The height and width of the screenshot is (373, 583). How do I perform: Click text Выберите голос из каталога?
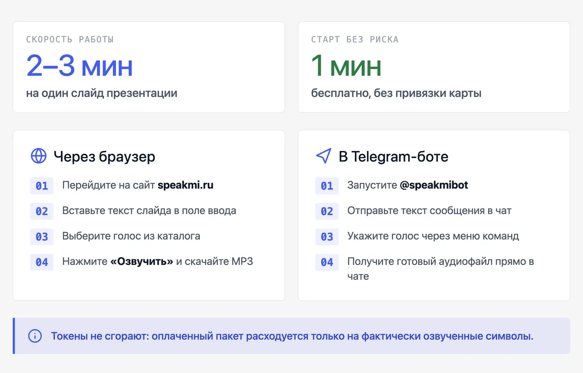[x=131, y=236]
